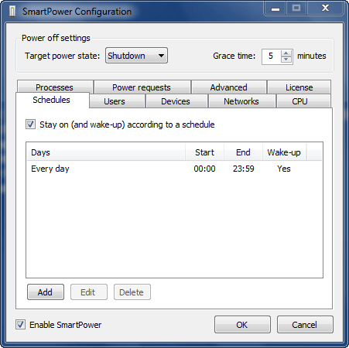This screenshot has width=349, height=348.
Task: Click the SmartPower app icon in title bar
Action: tap(12, 12)
